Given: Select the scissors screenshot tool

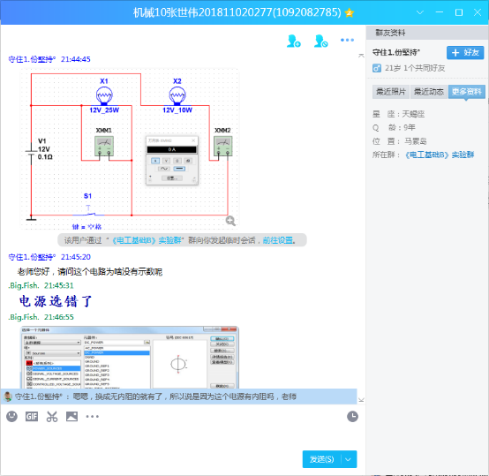Looking at the screenshot, I should pyautogui.click(x=52, y=417).
